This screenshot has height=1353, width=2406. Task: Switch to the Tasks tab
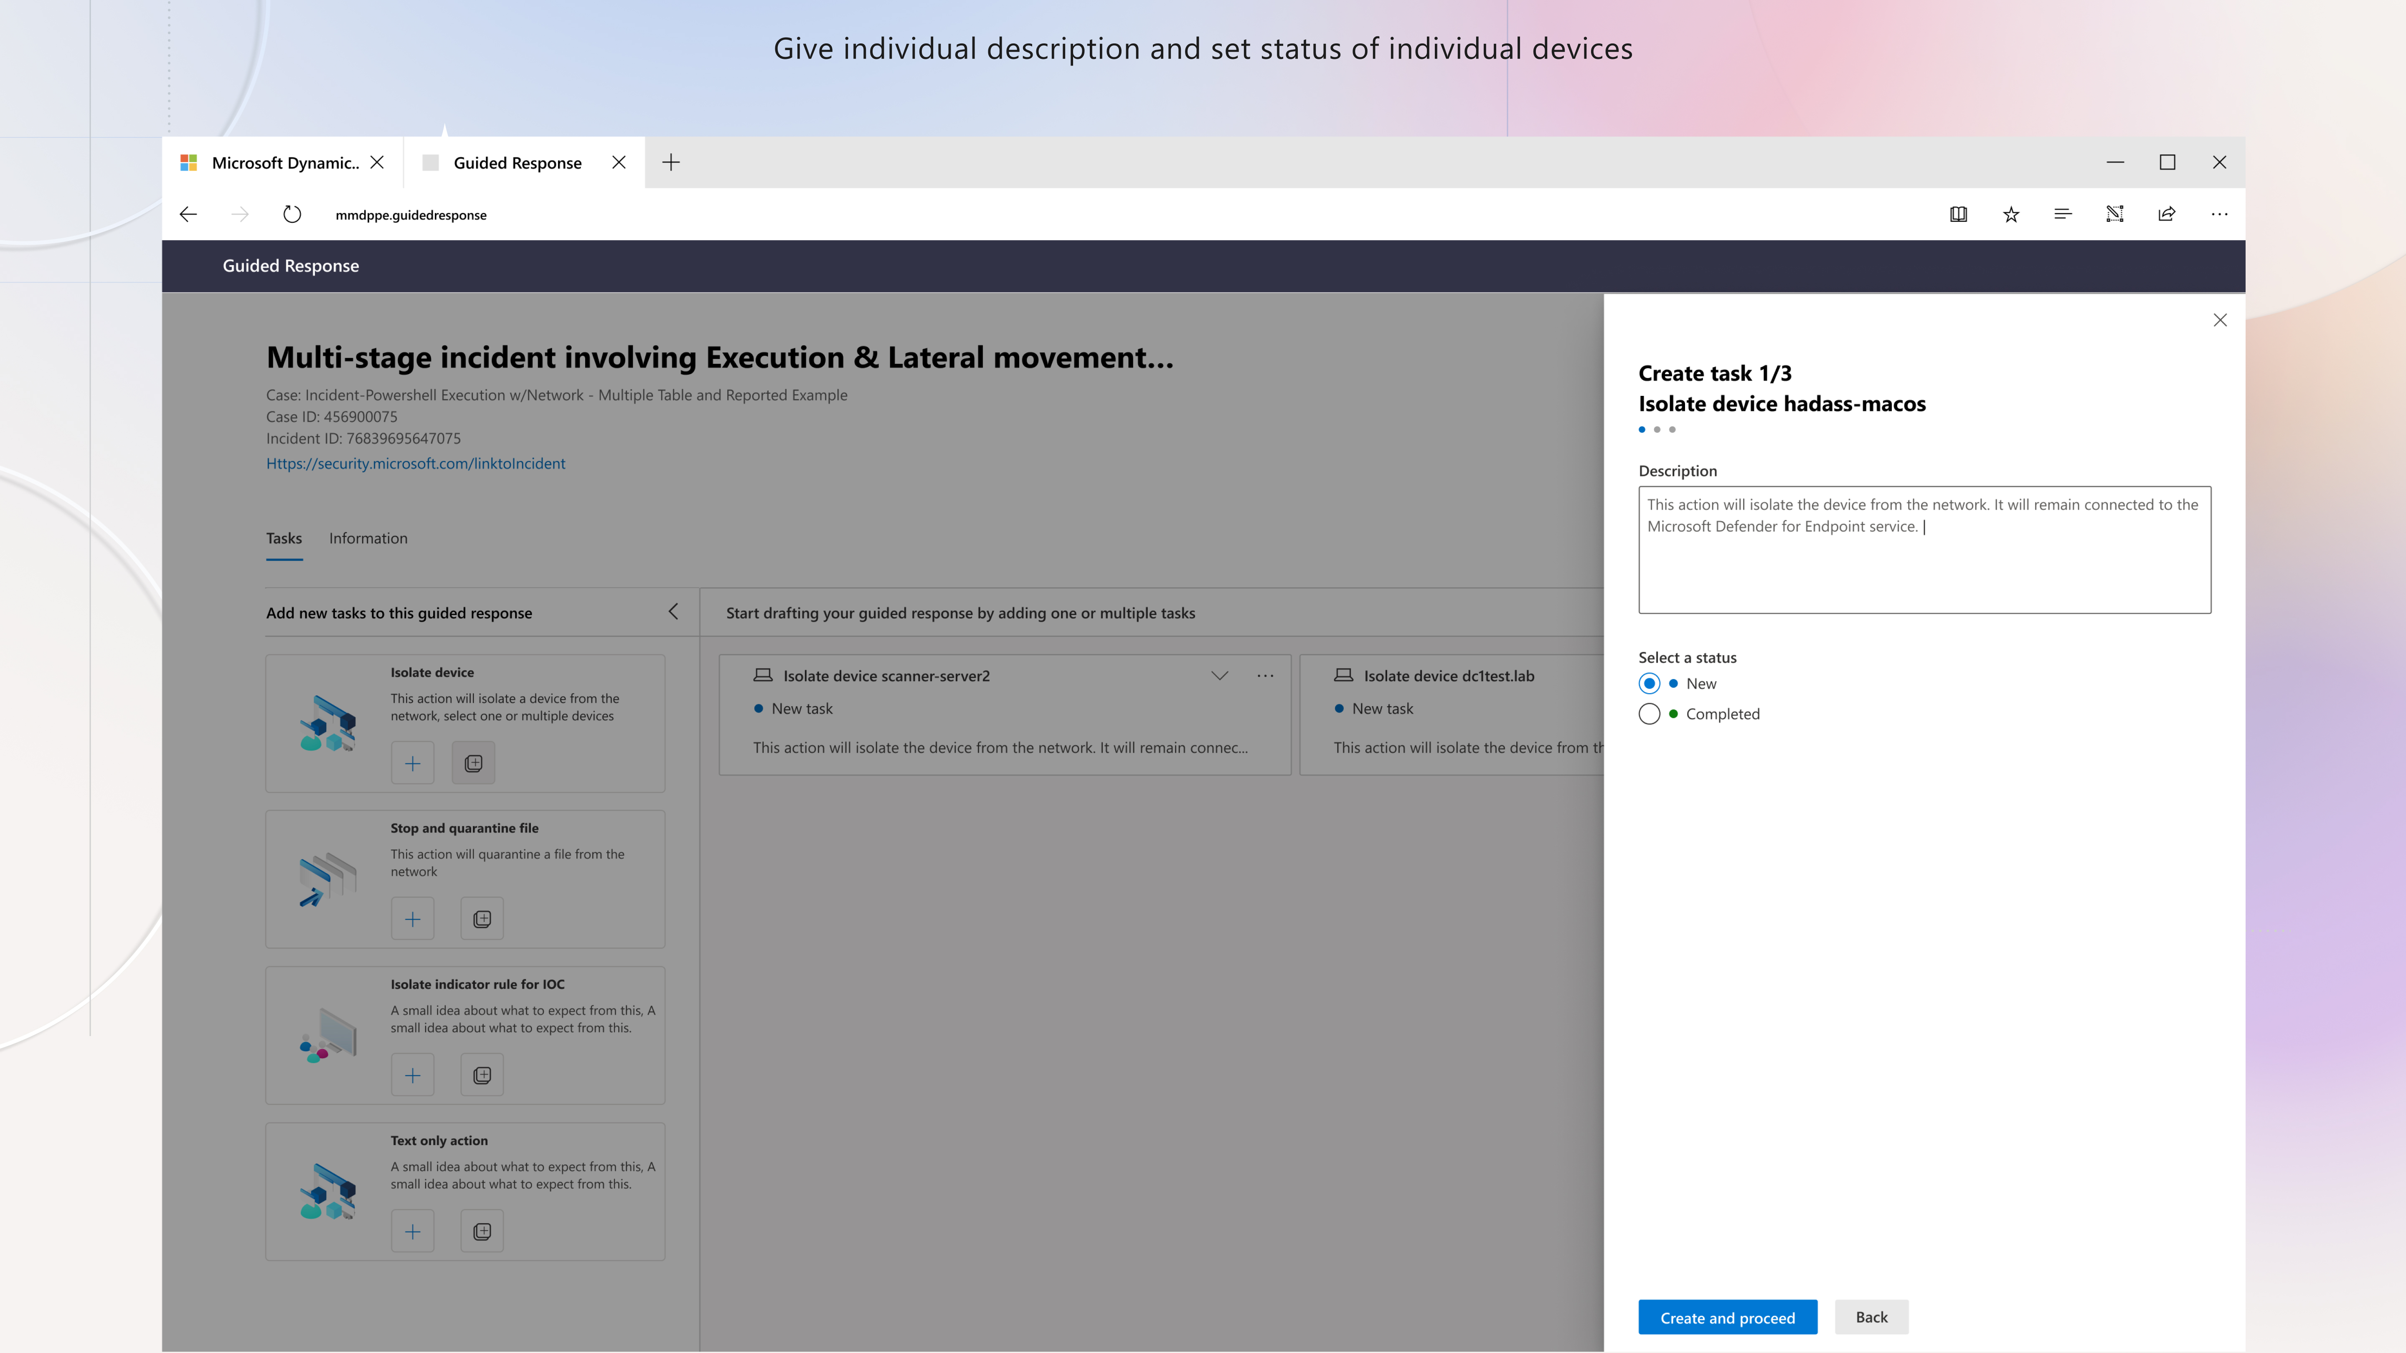coord(284,539)
